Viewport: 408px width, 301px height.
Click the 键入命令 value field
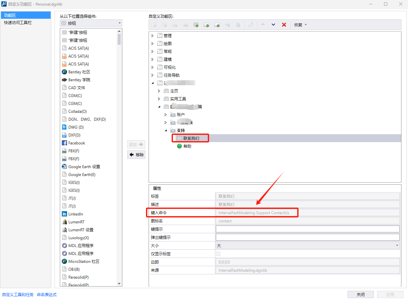pos(307,213)
